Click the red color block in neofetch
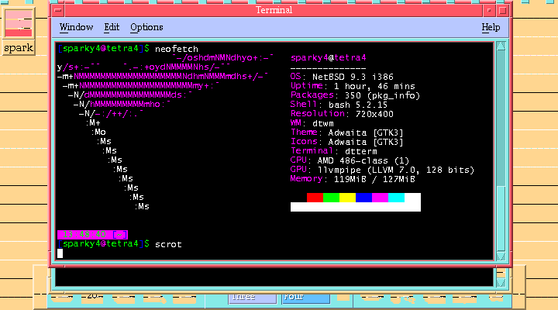Screen dimensions: 558x310 pyautogui.click(x=315, y=198)
